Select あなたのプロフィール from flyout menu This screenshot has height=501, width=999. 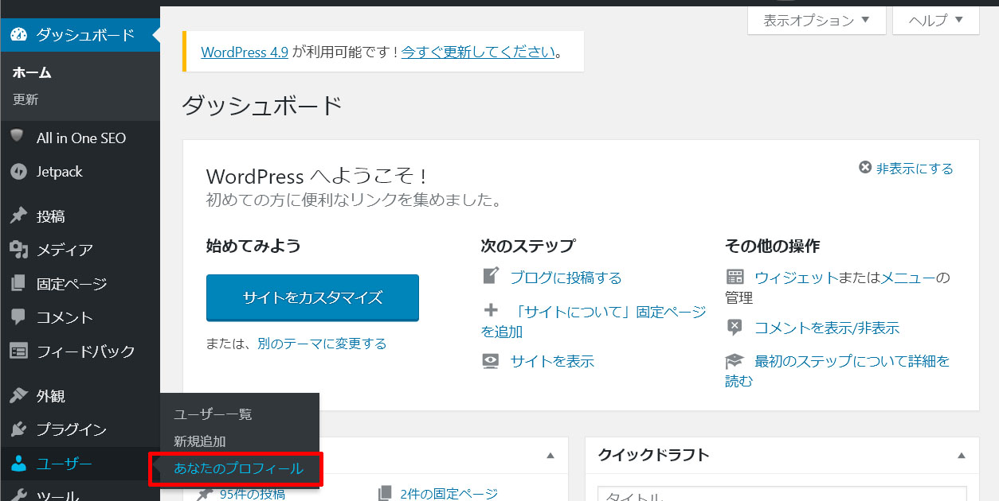238,468
